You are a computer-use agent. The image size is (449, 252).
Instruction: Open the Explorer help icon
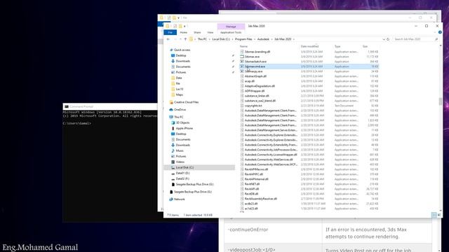click(x=440, y=32)
